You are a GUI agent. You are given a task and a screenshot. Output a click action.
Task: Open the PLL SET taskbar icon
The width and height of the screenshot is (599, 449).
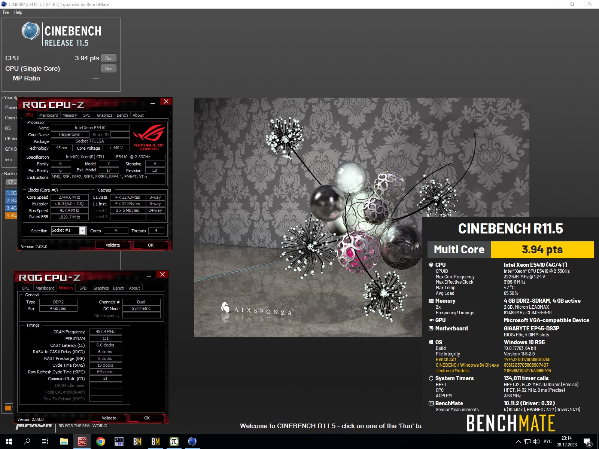coord(119,442)
